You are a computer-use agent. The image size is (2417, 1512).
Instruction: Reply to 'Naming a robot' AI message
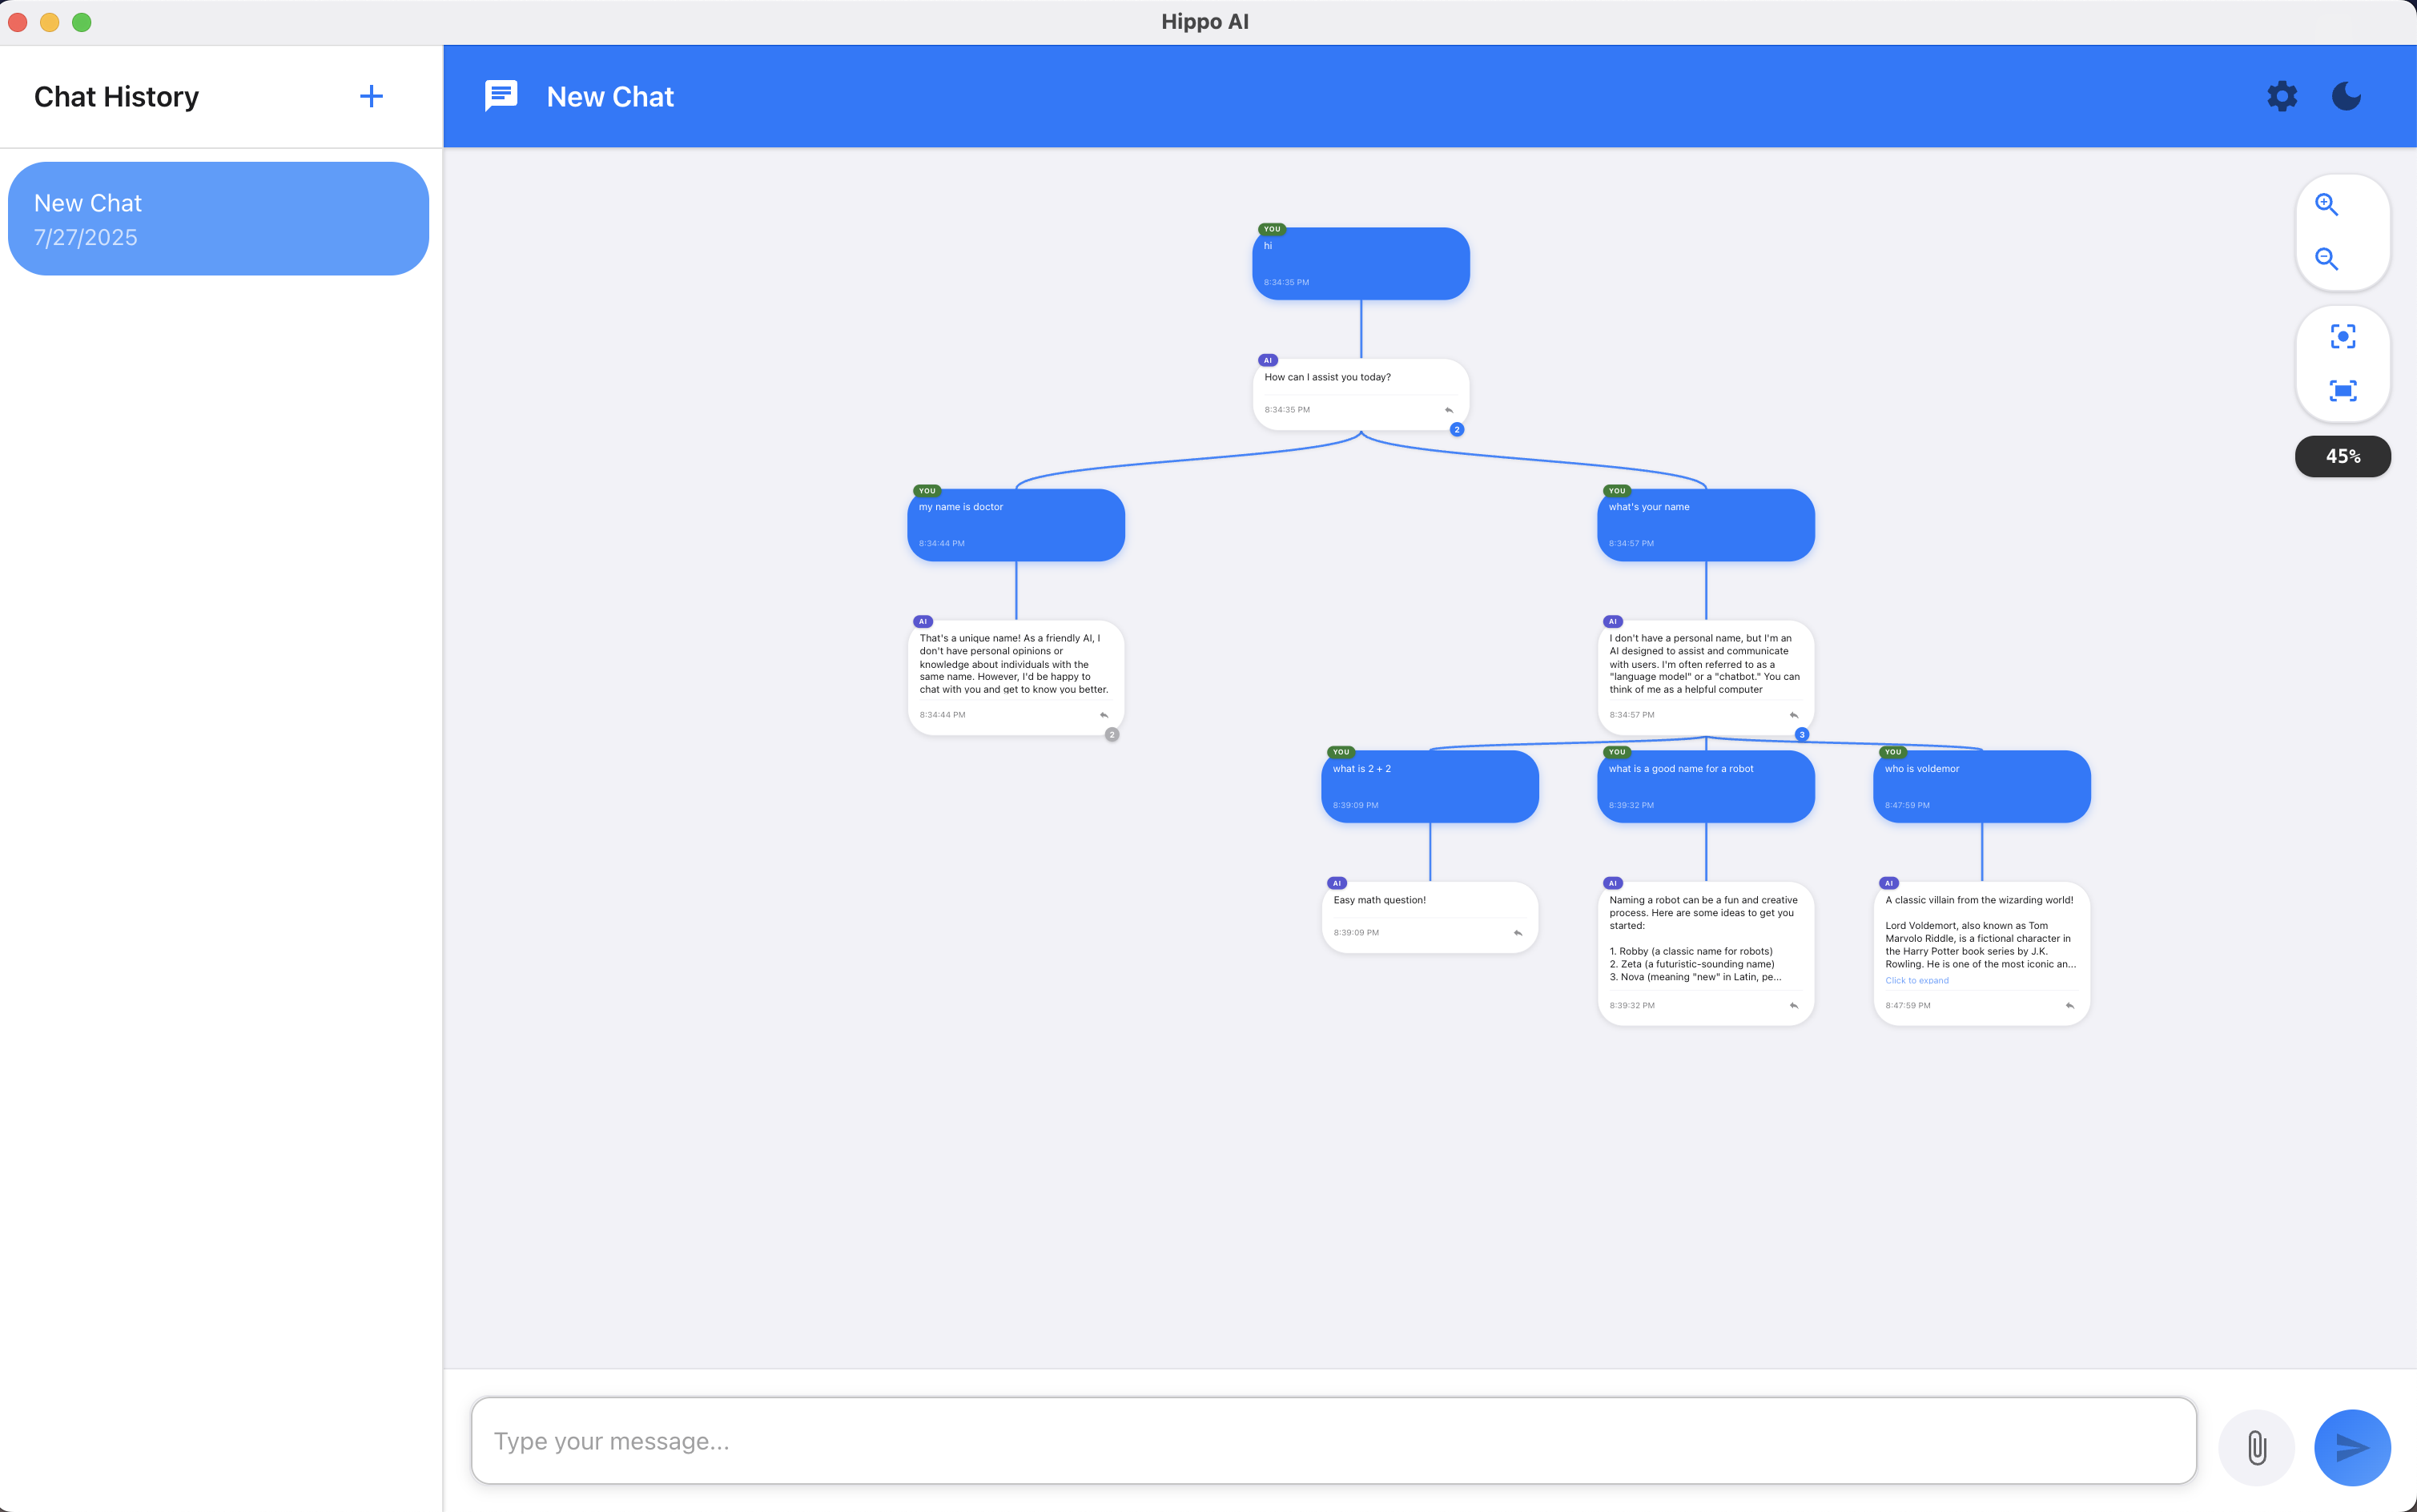click(x=1794, y=1006)
